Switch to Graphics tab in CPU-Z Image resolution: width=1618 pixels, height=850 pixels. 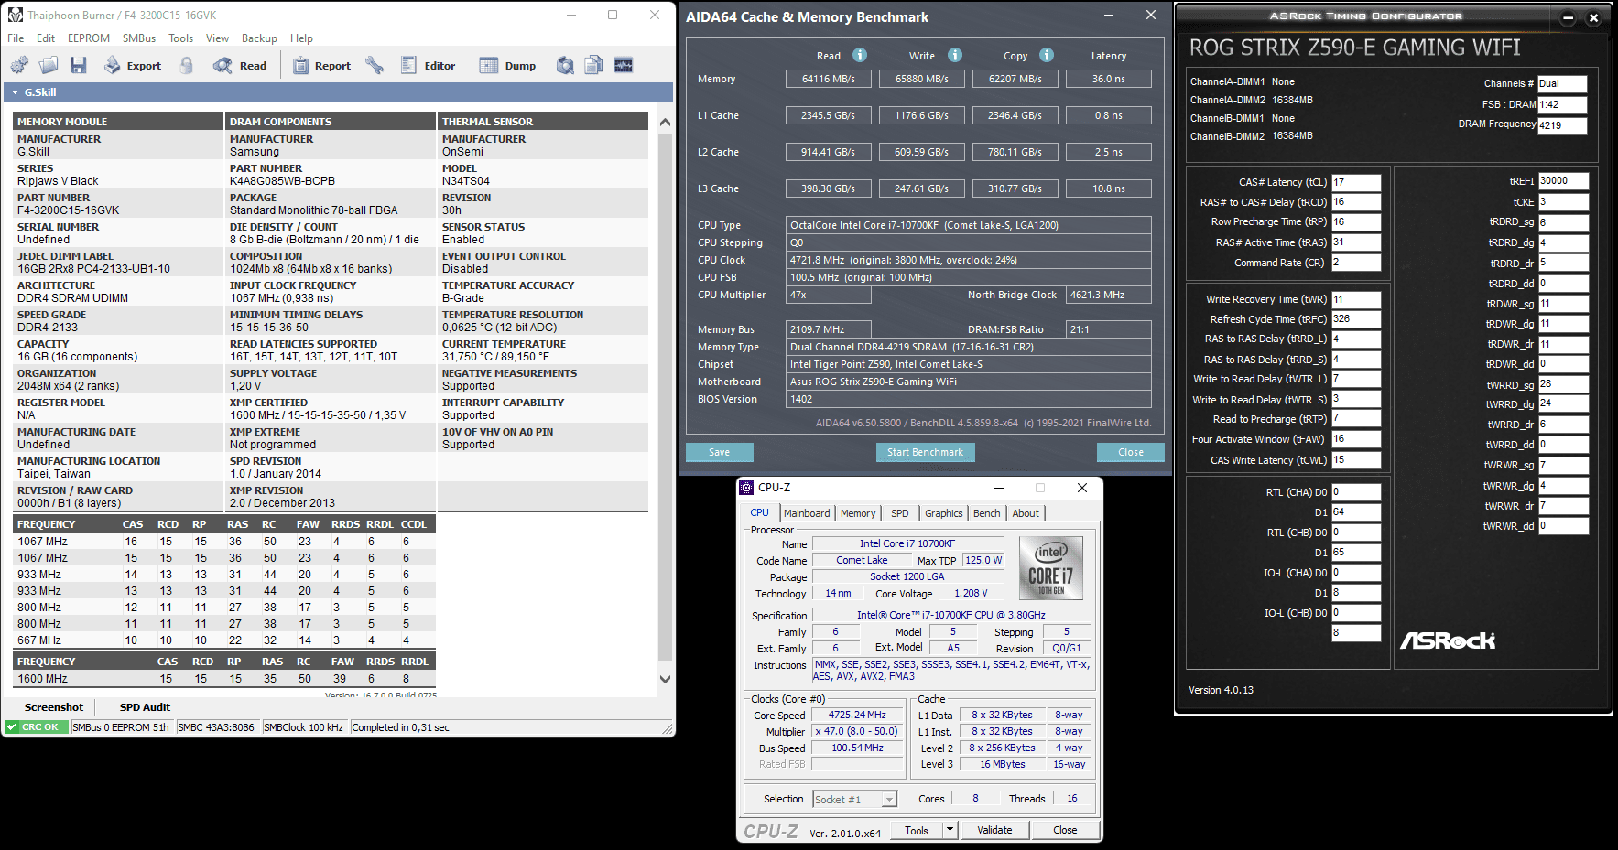point(943,513)
